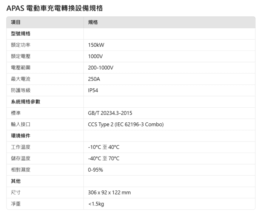
Task: Click the page title 'APAS 電動車充電轉換設備規格'
Action: [55, 8]
